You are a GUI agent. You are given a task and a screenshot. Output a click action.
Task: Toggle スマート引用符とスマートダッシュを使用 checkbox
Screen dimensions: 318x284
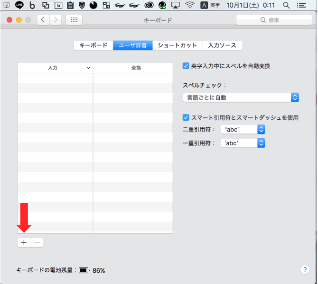tap(186, 117)
